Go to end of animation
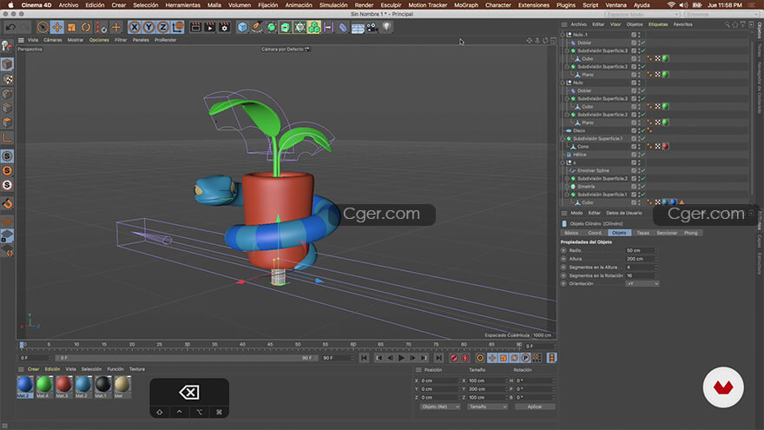 click(438, 358)
